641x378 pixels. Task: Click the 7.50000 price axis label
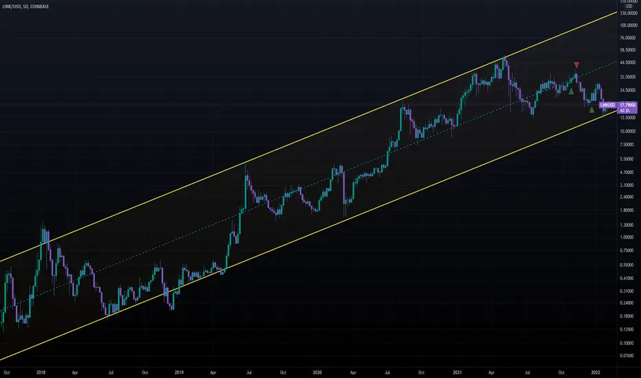tap(627, 144)
